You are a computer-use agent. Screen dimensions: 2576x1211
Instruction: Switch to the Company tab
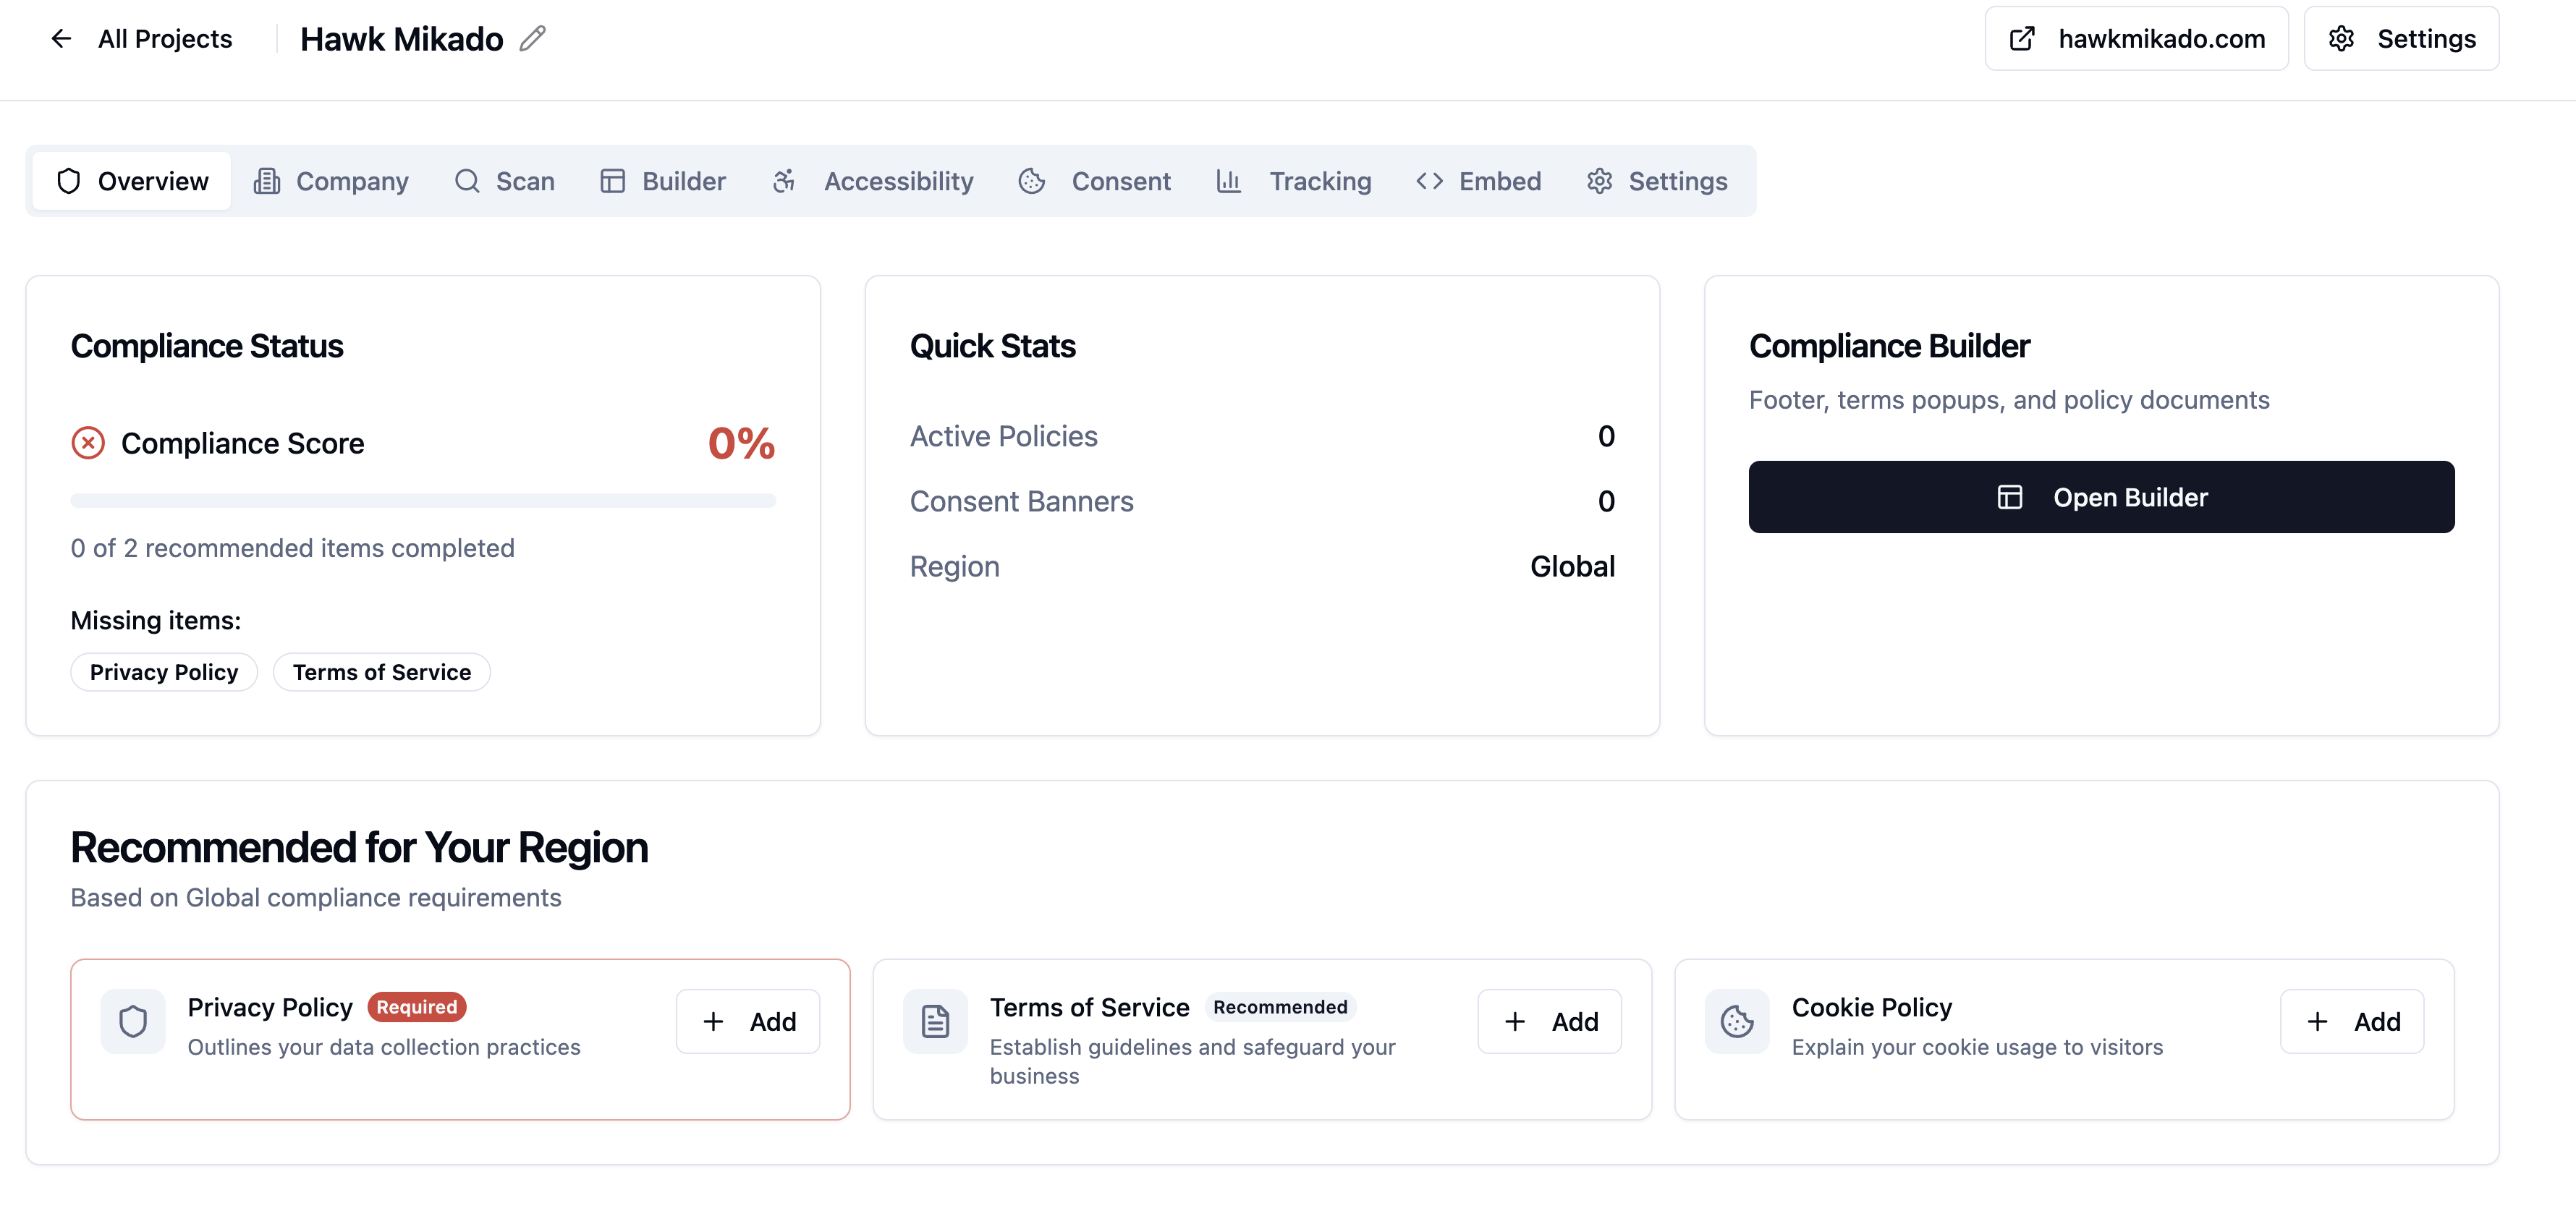(331, 181)
